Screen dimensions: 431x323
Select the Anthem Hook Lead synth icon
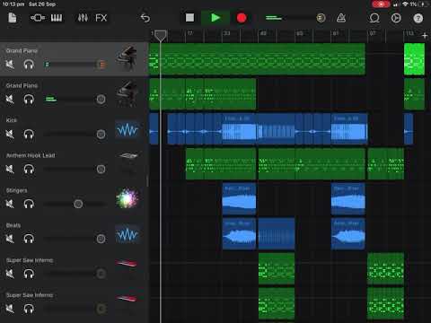click(128, 155)
